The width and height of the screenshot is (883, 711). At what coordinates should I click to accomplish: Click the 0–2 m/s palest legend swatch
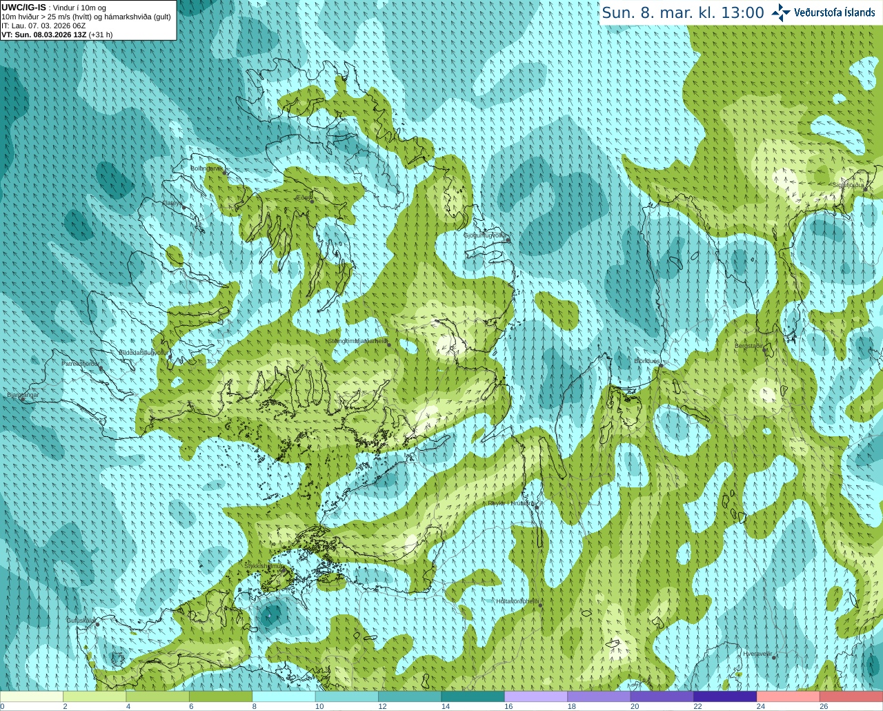point(32,697)
